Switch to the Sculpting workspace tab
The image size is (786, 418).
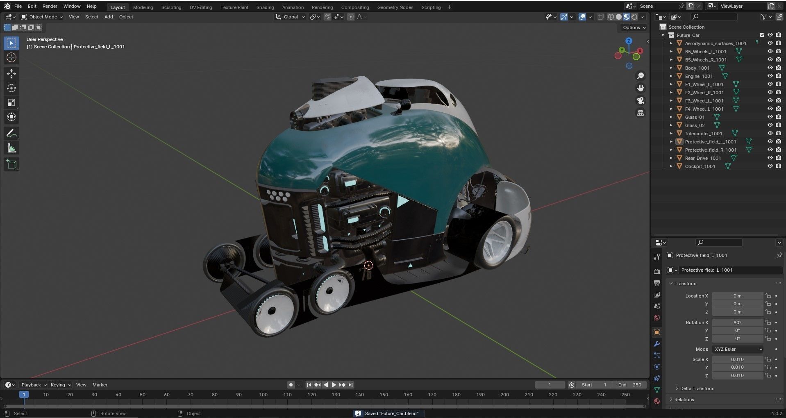[x=171, y=7]
